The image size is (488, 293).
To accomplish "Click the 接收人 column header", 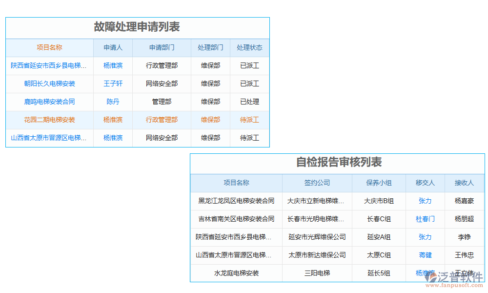I will 464,183.
